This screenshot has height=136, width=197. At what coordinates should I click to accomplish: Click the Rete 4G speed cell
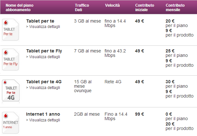(113, 82)
